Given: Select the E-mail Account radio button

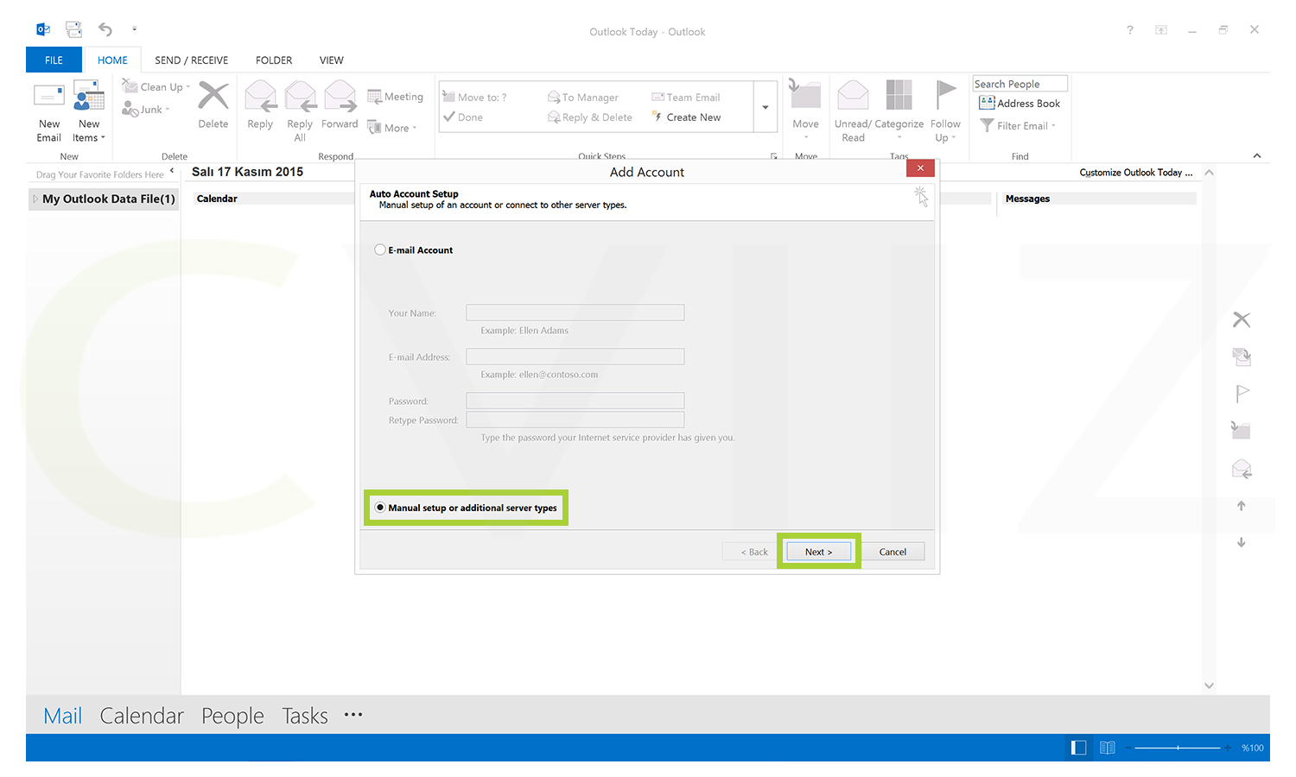Looking at the screenshot, I should point(380,250).
